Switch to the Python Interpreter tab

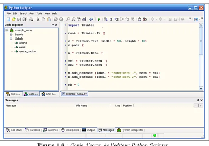pyautogui.click(x=130, y=130)
